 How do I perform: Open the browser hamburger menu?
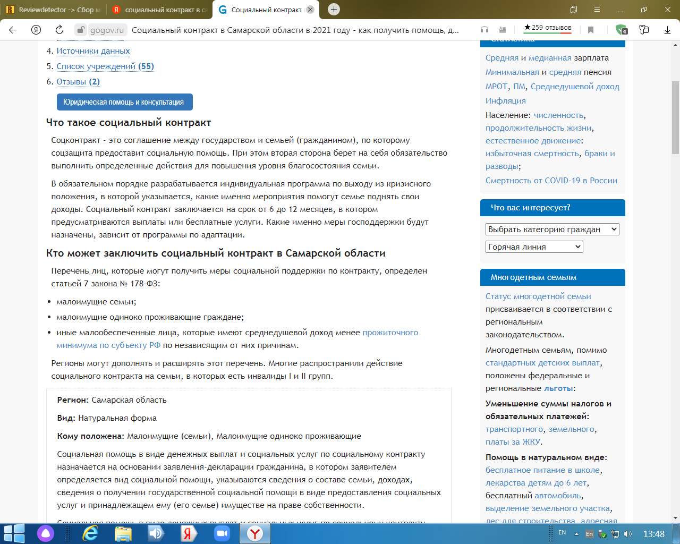point(597,10)
